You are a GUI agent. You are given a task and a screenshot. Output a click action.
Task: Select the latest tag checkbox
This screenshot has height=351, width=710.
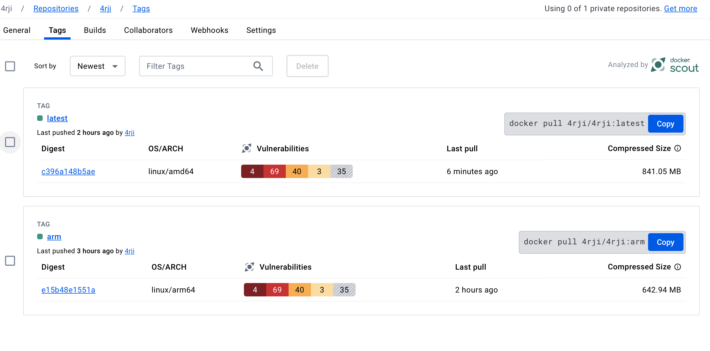(x=10, y=142)
